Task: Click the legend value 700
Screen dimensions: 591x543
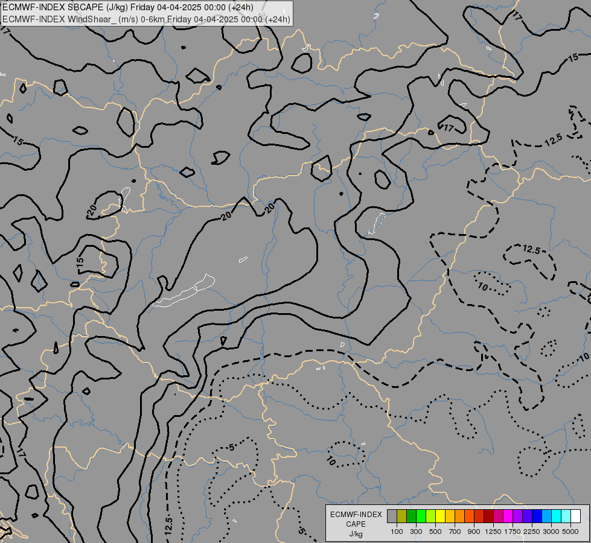Action: click(x=455, y=532)
